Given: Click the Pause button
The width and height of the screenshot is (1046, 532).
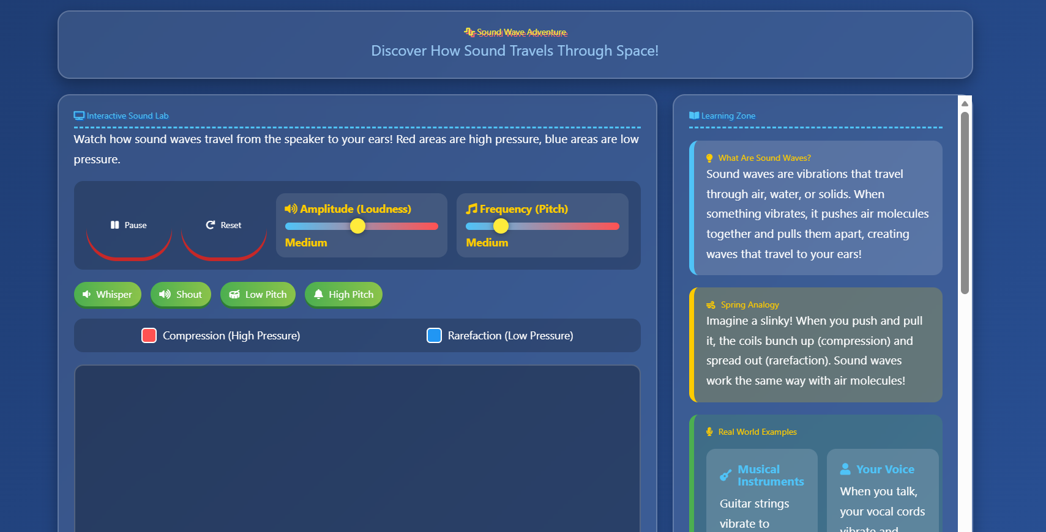Looking at the screenshot, I should (129, 226).
